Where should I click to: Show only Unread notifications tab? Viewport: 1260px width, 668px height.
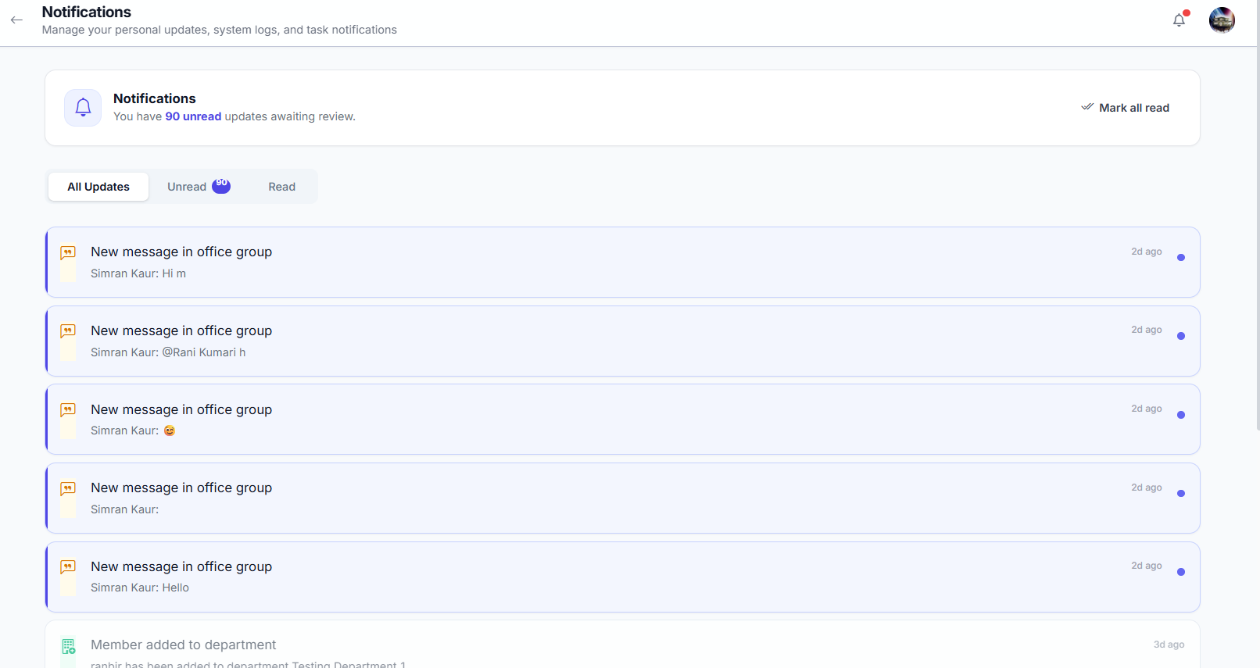click(199, 187)
